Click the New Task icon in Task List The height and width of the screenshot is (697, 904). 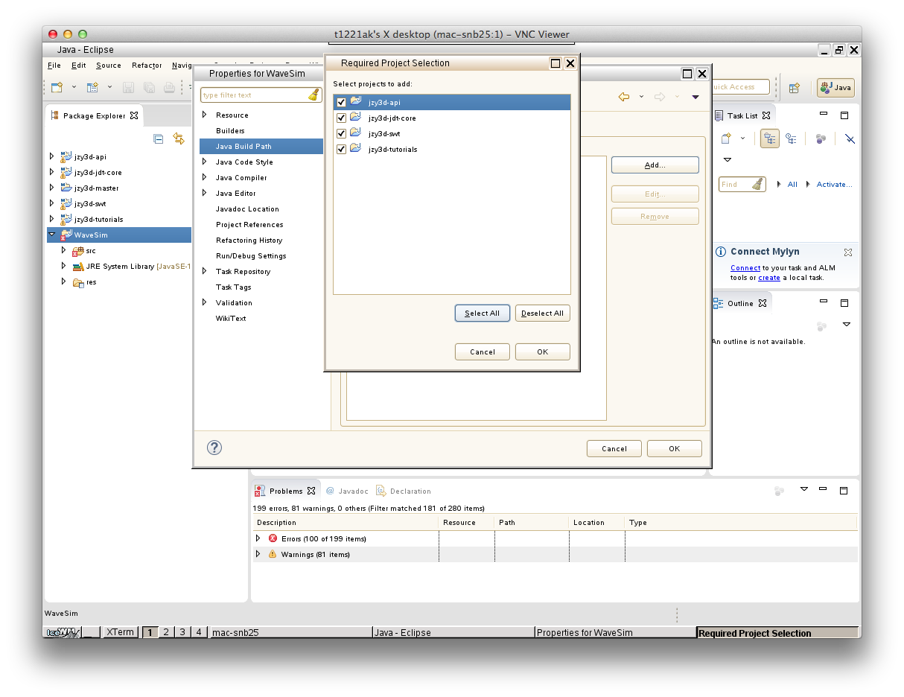click(x=725, y=139)
